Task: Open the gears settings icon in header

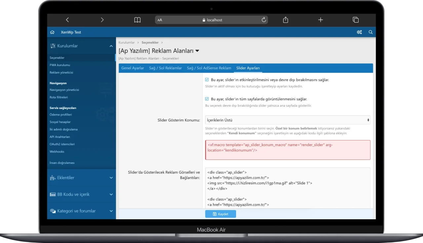Action: pyautogui.click(x=359, y=32)
